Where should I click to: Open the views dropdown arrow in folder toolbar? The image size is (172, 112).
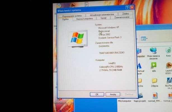[147, 39]
